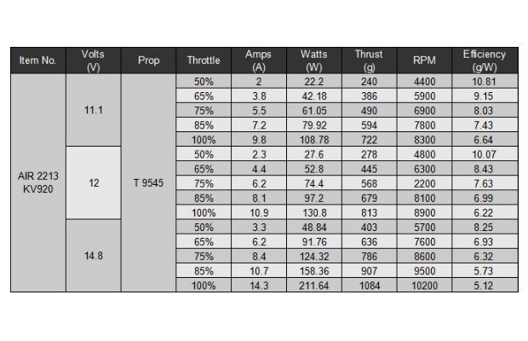The height and width of the screenshot is (341, 528).
Task: Select the AIR 2213 KV920 cell
Action: [x=38, y=182]
